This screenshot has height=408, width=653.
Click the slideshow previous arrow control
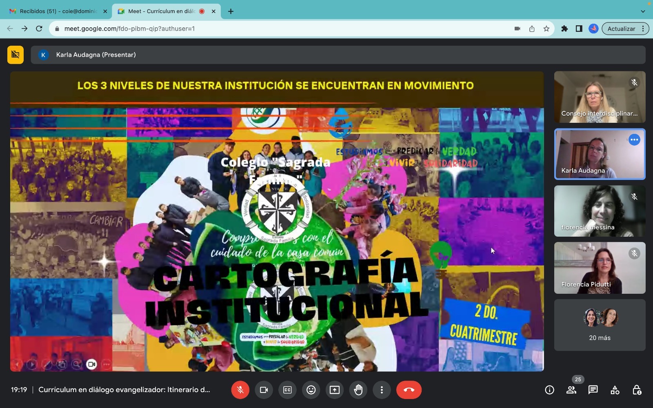pyautogui.click(x=17, y=364)
